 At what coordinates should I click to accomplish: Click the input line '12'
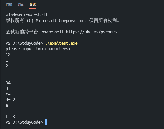click(8, 55)
